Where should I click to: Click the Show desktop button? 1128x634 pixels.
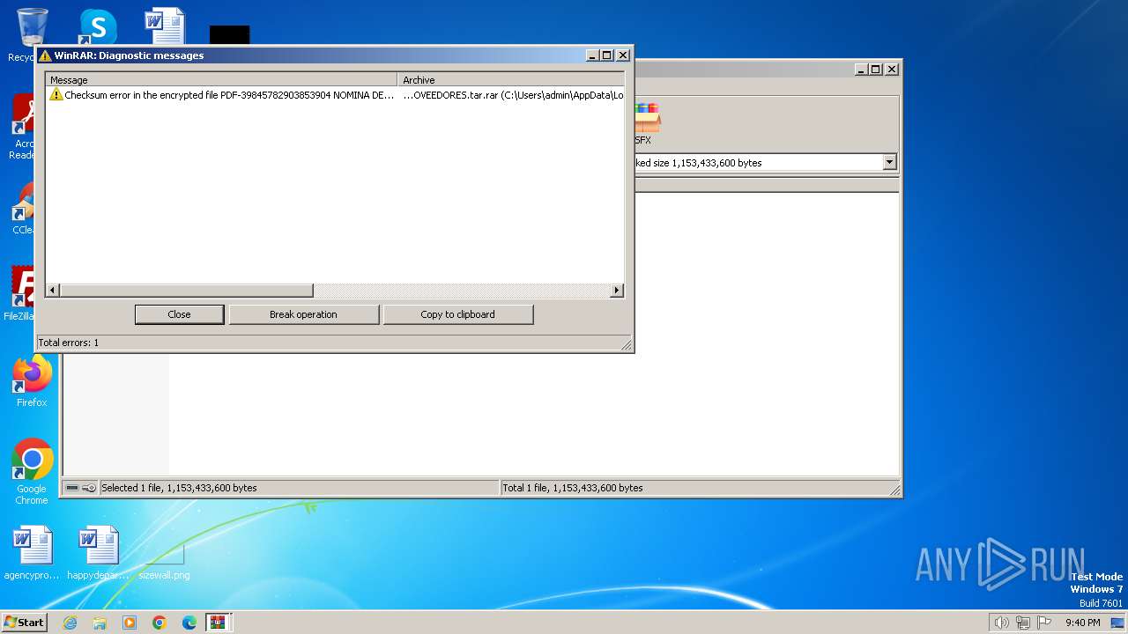pos(1118,623)
